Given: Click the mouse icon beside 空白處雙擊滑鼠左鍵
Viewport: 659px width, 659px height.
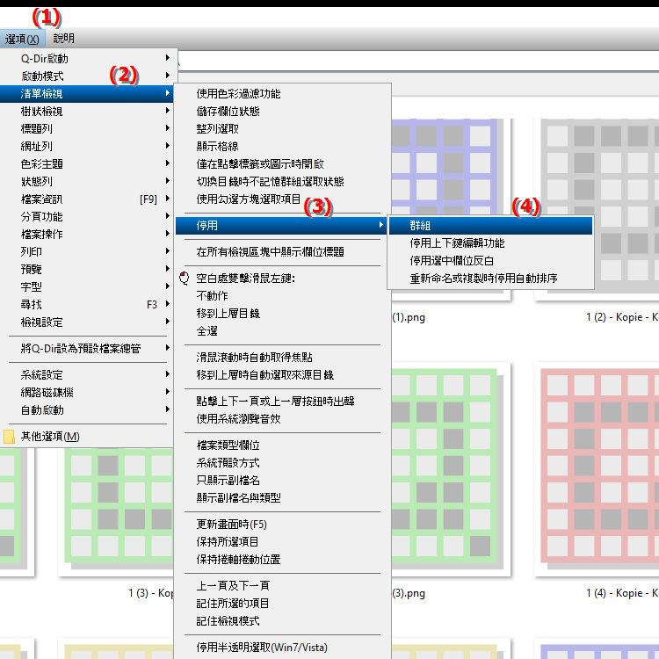Looking at the screenshot, I should click(x=185, y=278).
